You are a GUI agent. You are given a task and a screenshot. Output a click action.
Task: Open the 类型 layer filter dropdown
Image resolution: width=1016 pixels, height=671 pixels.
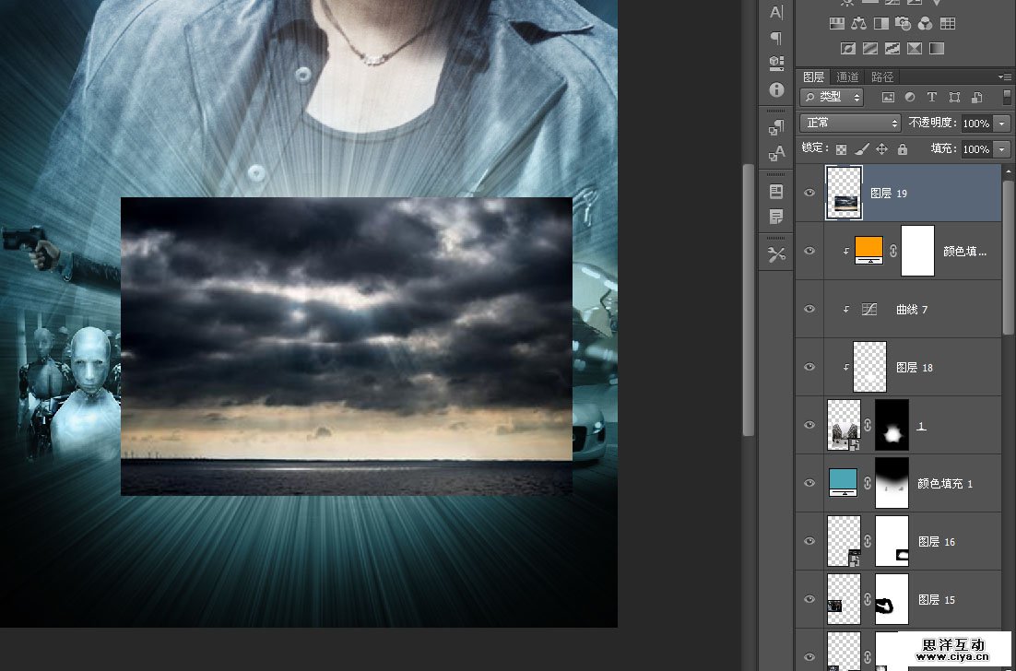(832, 97)
